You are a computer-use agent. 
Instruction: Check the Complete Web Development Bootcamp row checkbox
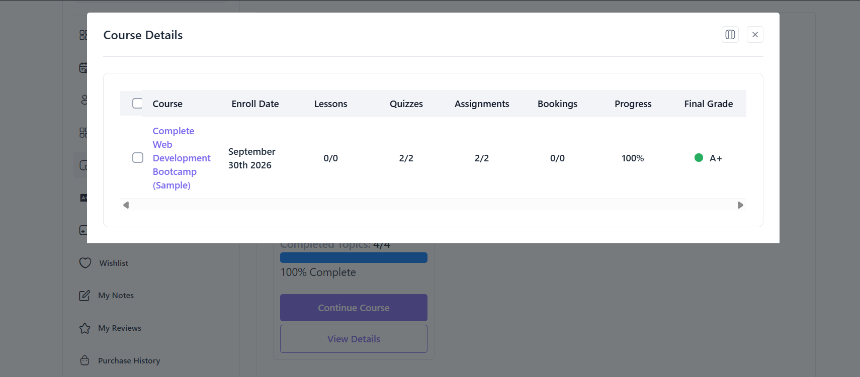pyautogui.click(x=138, y=157)
